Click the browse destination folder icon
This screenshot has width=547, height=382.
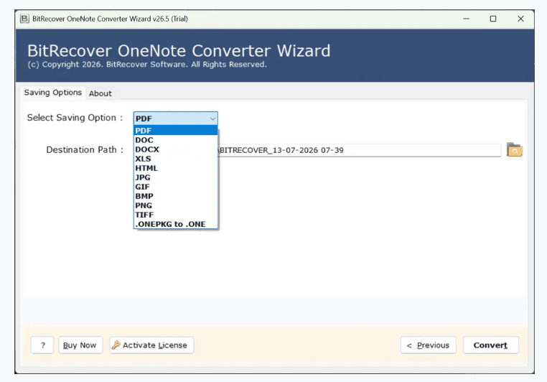click(515, 149)
